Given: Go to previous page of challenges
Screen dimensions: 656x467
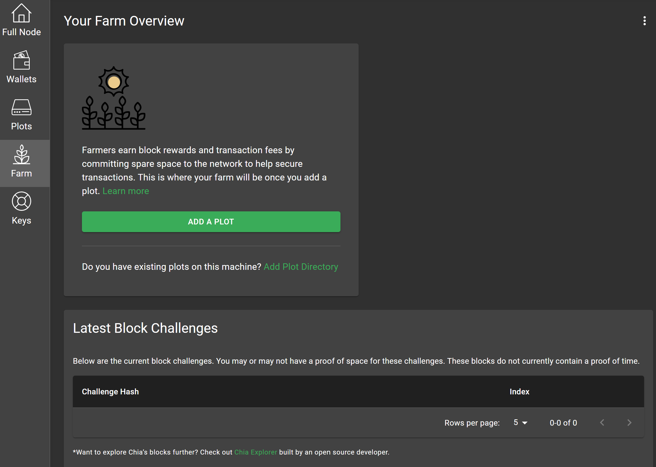Looking at the screenshot, I should coord(602,422).
